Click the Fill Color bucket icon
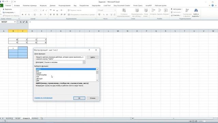The image size is (218, 123). point(41,14)
